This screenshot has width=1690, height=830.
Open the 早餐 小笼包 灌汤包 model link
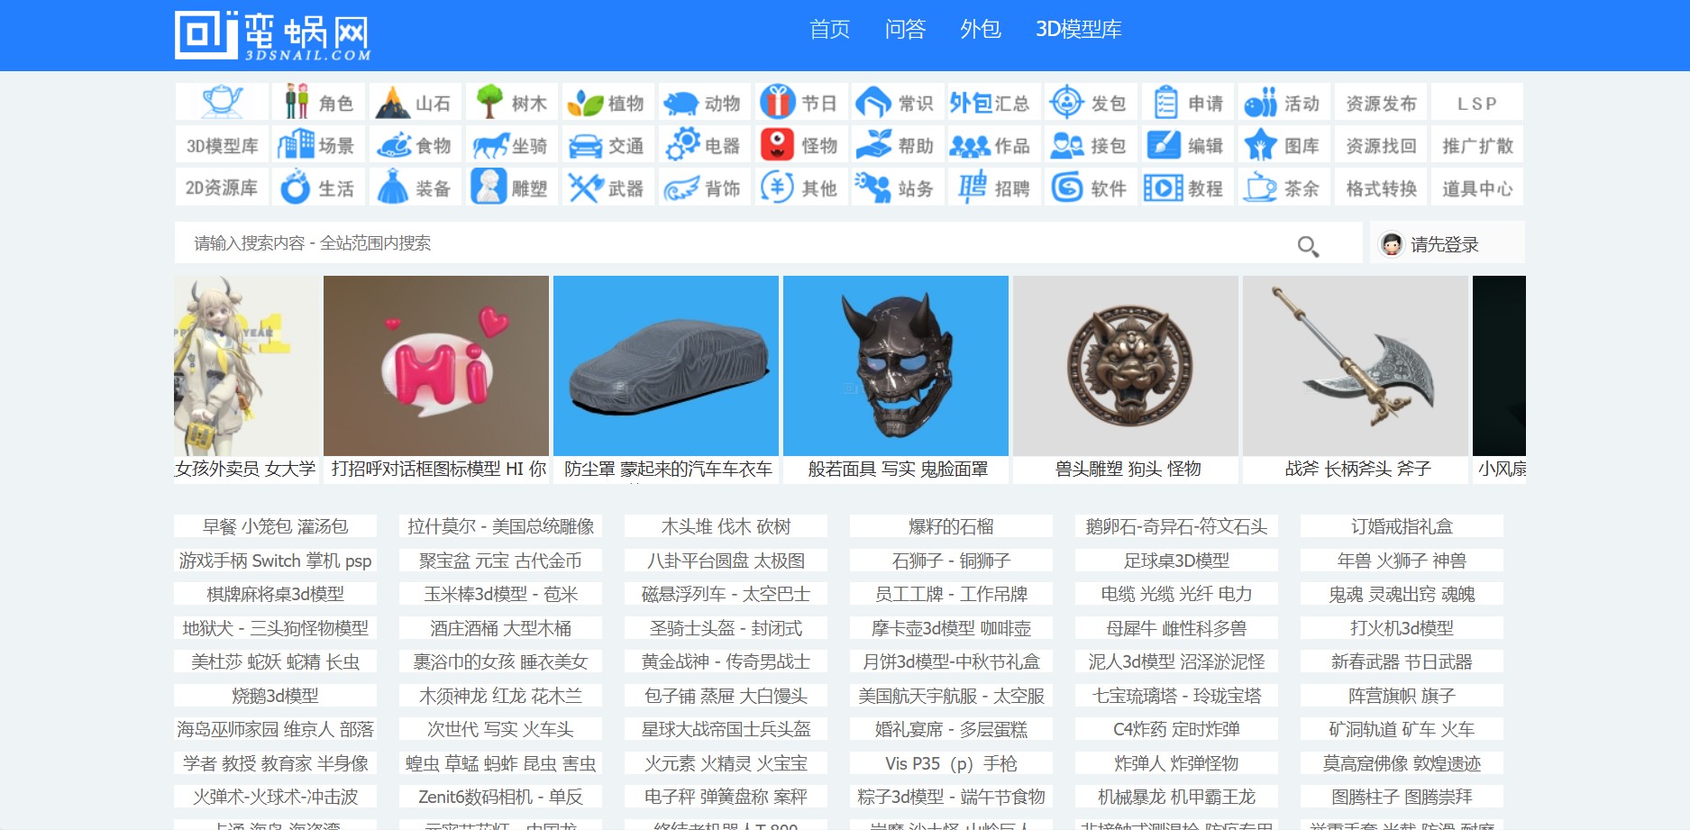pyautogui.click(x=276, y=525)
